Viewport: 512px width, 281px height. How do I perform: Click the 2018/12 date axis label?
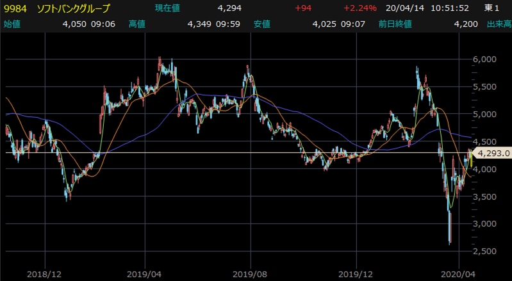pos(44,274)
